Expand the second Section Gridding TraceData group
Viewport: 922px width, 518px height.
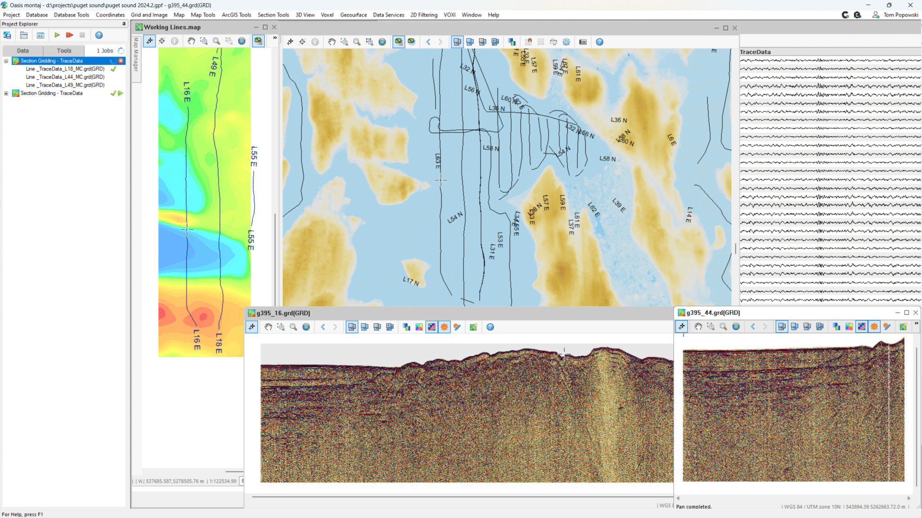tap(6, 93)
